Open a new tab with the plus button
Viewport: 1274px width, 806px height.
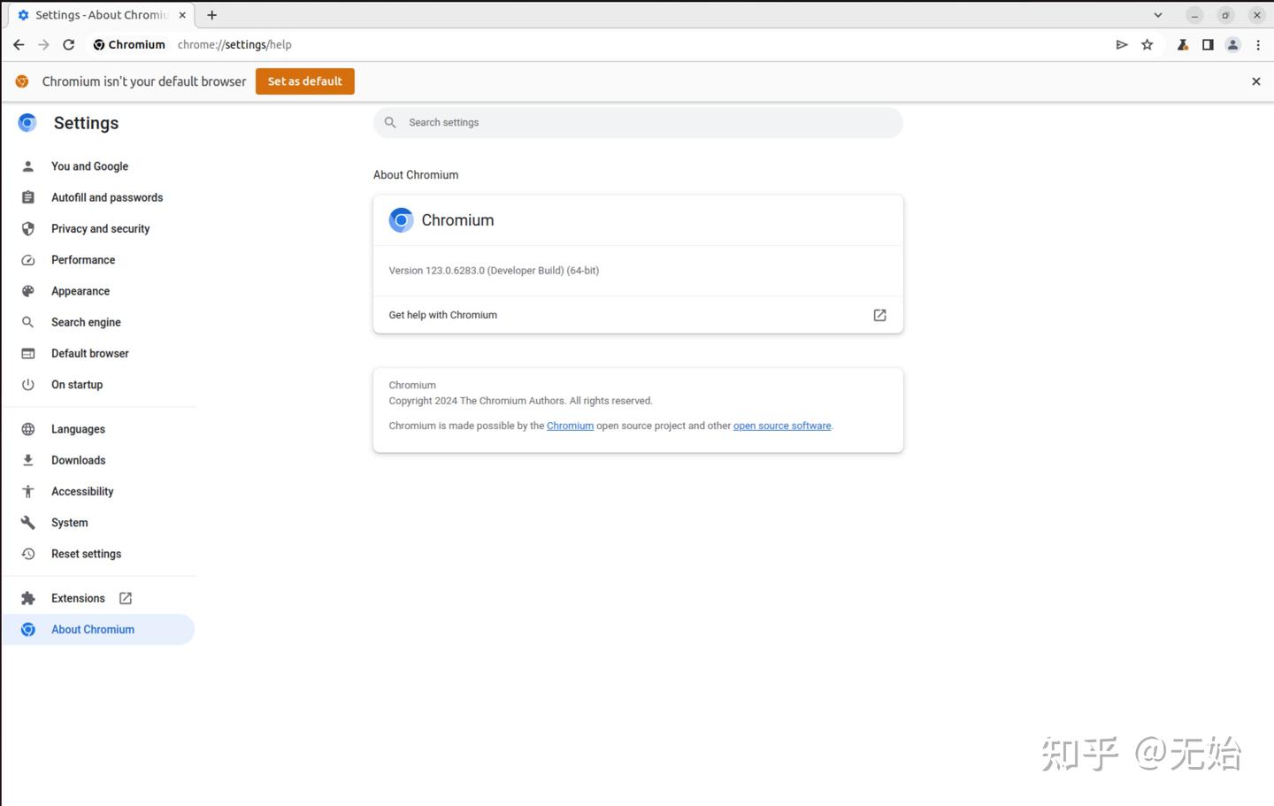(x=211, y=15)
